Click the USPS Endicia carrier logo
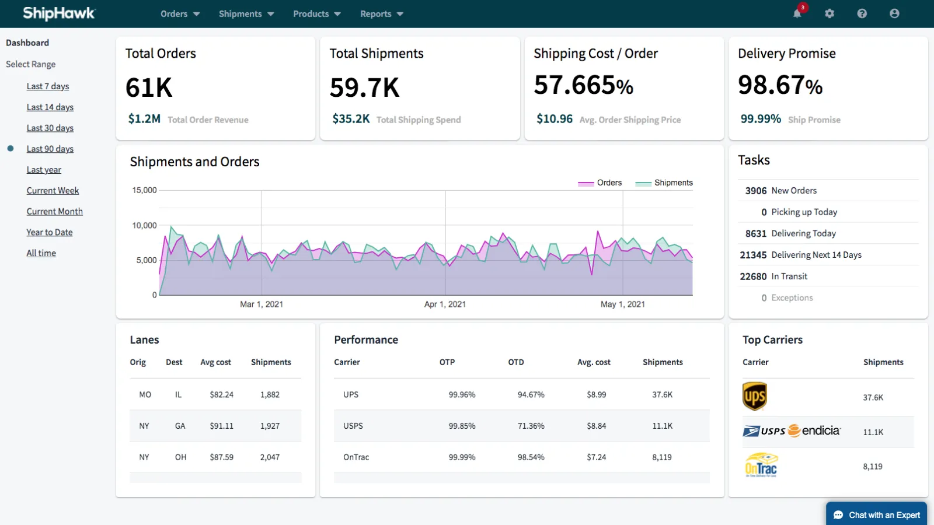This screenshot has width=934, height=525. click(792, 432)
